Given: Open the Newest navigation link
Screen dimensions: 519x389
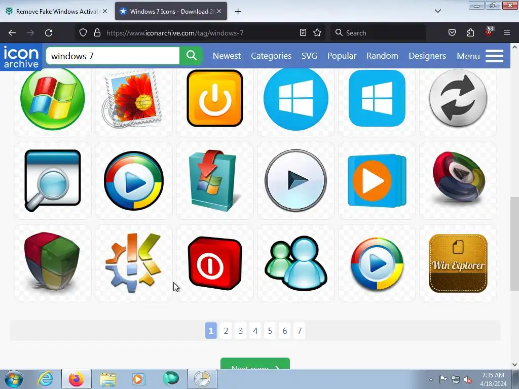Looking at the screenshot, I should [227, 56].
